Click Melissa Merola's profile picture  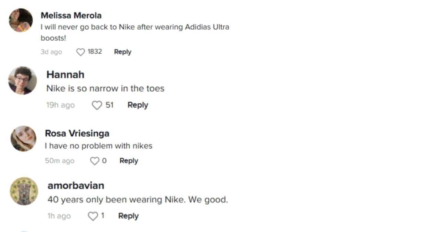pyautogui.click(x=21, y=20)
